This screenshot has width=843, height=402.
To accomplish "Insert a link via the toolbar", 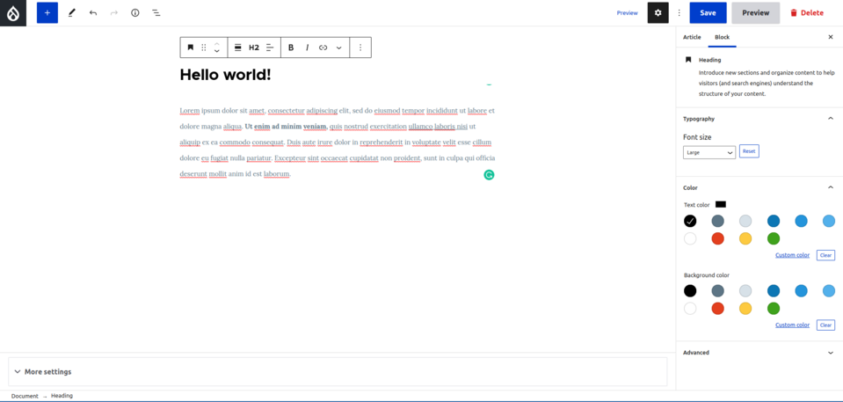I will tap(323, 48).
